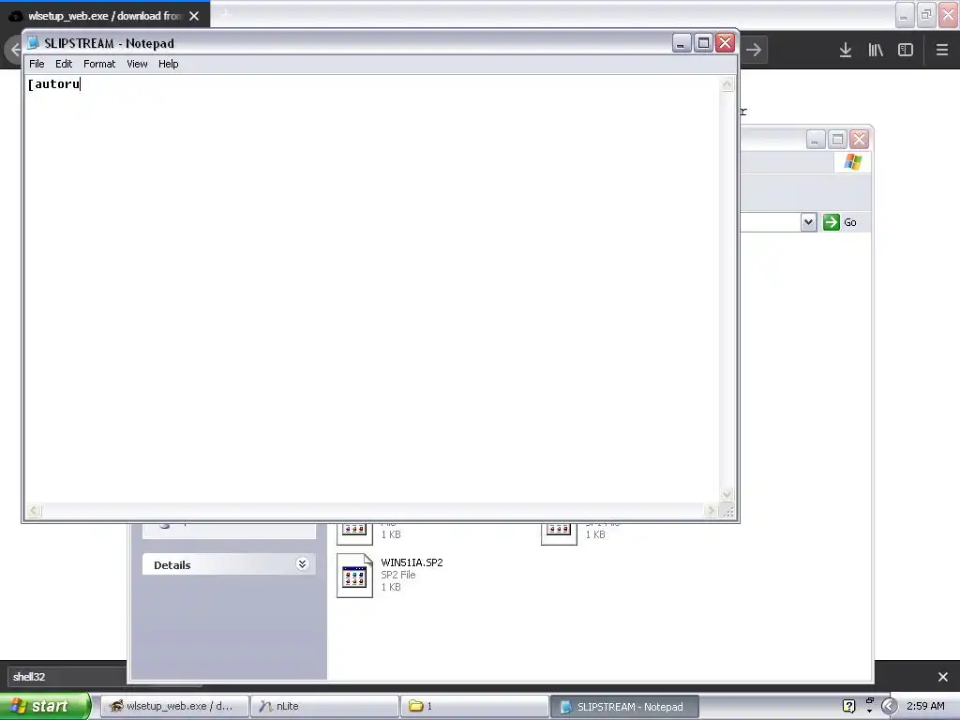This screenshot has height=720, width=960.
Task: Switch to folder 1 taskbar button
Action: pyautogui.click(x=474, y=706)
